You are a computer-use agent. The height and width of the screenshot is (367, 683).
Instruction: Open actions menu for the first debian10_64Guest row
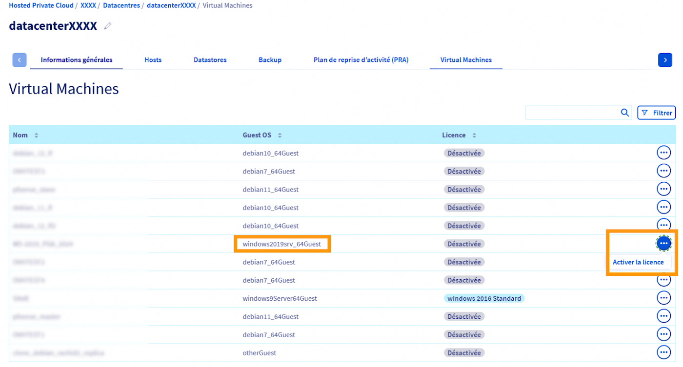(x=663, y=152)
